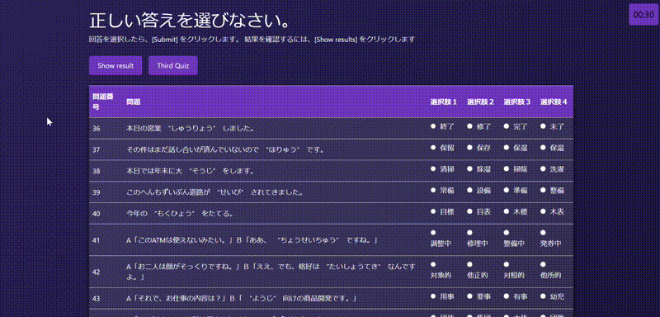Select 保温 for question 37
The image size is (660, 317).
pyautogui.click(x=543, y=148)
